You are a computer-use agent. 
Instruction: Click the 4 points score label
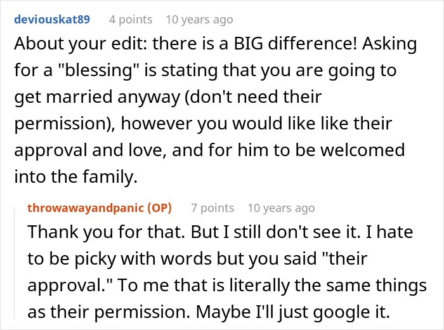tap(131, 20)
